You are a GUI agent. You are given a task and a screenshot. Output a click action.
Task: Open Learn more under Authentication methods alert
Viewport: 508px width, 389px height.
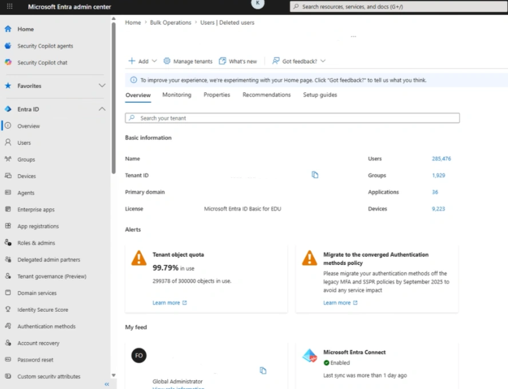click(x=340, y=303)
